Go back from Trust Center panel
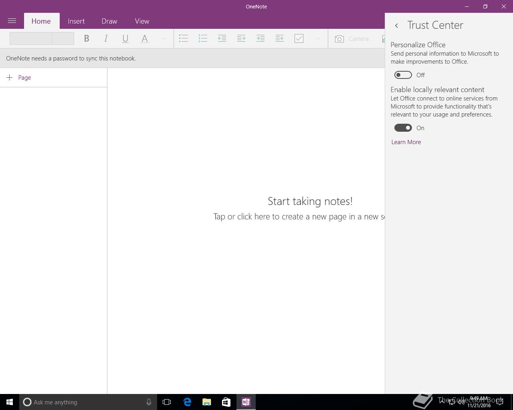Viewport: 513px width, 410px height. coord(396,26)
